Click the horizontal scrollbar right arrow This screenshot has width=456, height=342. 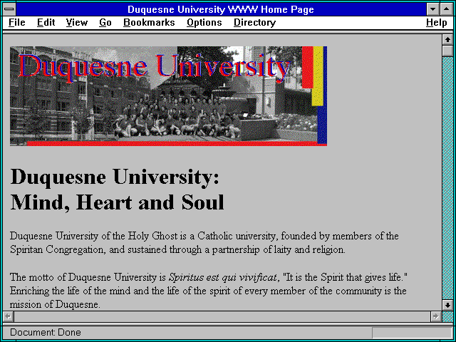[x=435, y=316]
